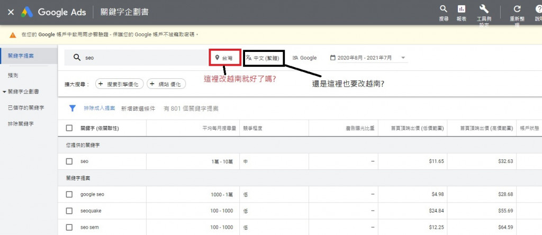Image resolution: width=542 pixels, height=235 pixels.
Task: Change search network setting Google
Action: [x=304, y=58]
